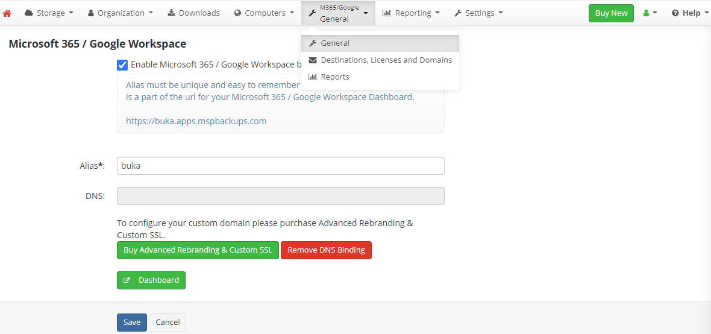Click the wrench icon beside General entry
This screenshot has width=711, height=334.
point(313,43)
